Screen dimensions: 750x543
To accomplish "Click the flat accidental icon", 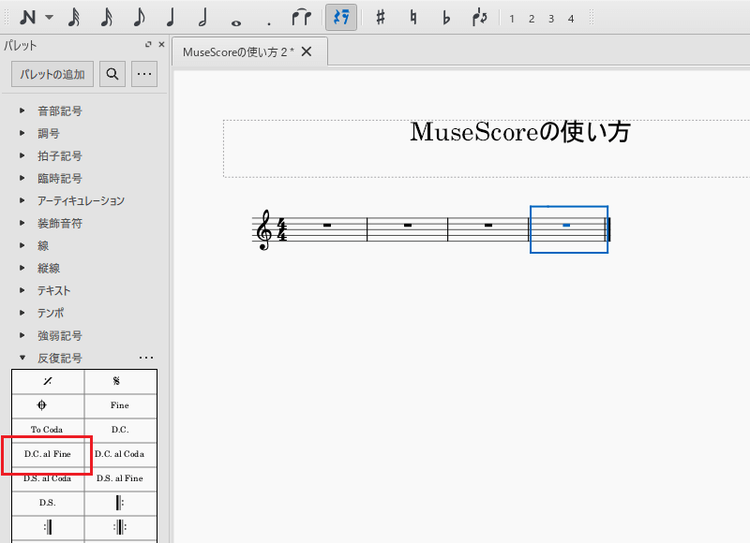I will (x=446, y=18).
